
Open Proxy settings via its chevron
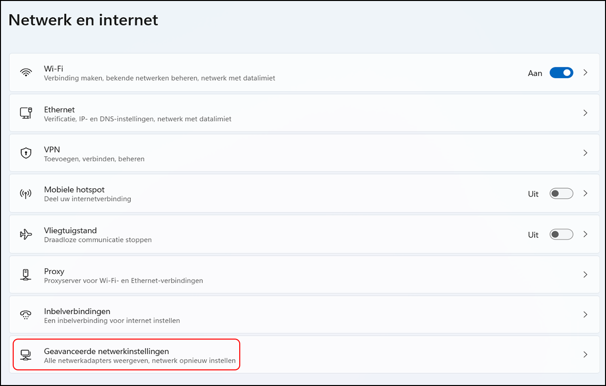coord(585,275)
